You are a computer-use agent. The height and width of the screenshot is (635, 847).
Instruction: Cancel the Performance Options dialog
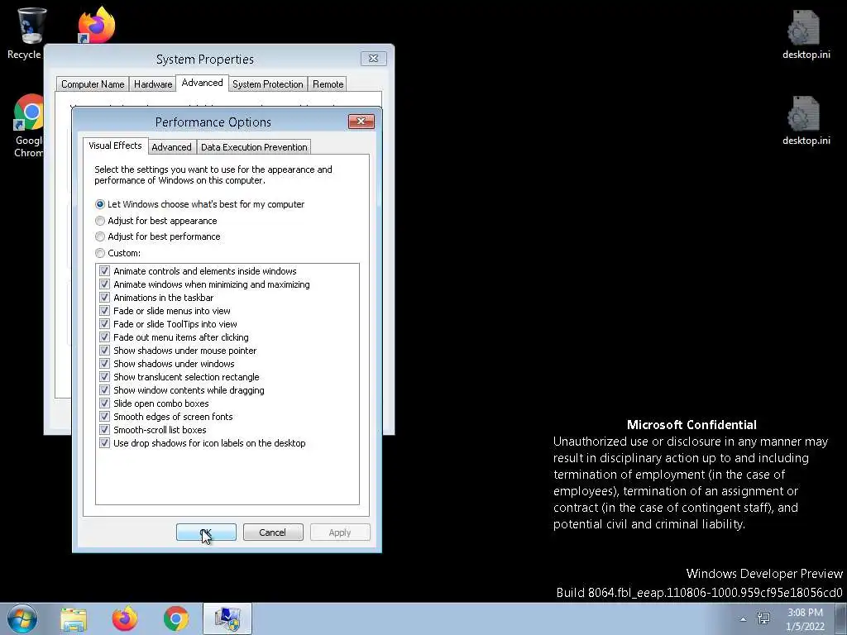tap(273, 532)
